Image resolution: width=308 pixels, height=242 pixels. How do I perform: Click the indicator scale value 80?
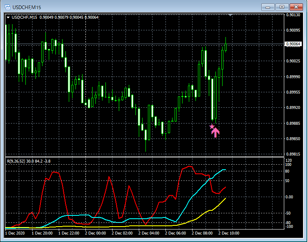(x=288, y=171)
